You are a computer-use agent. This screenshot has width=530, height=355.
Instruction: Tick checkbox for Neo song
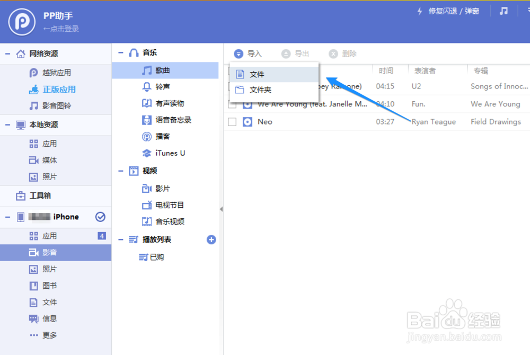coord(232,122)
